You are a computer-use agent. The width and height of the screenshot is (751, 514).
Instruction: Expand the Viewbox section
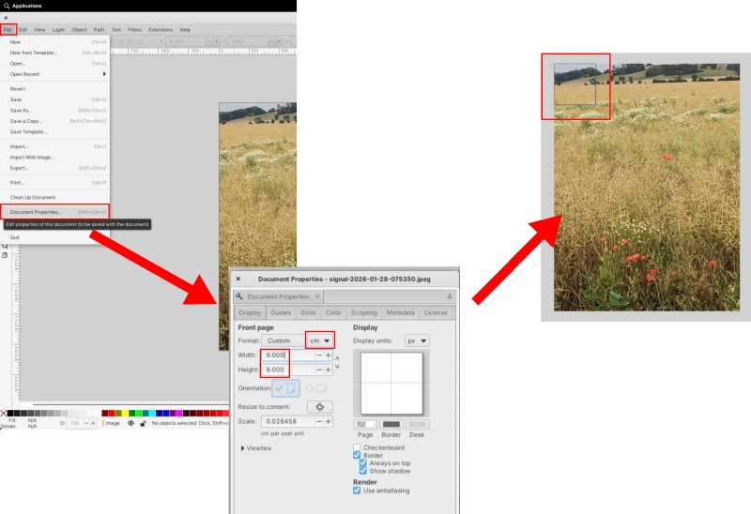244,448
